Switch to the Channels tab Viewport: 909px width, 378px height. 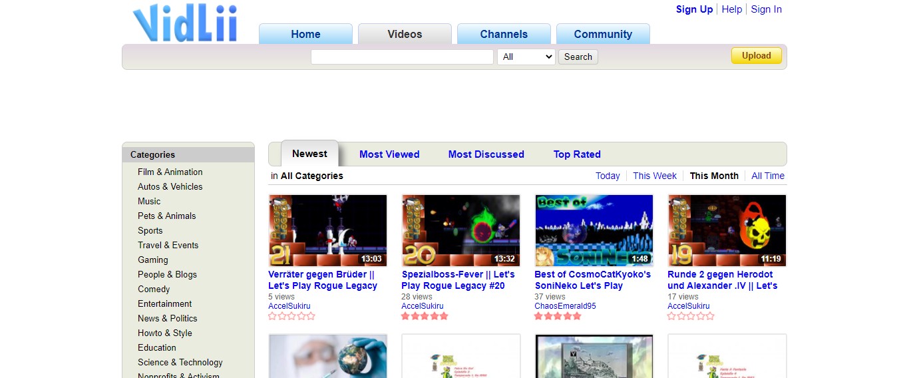tap(504, 34)
